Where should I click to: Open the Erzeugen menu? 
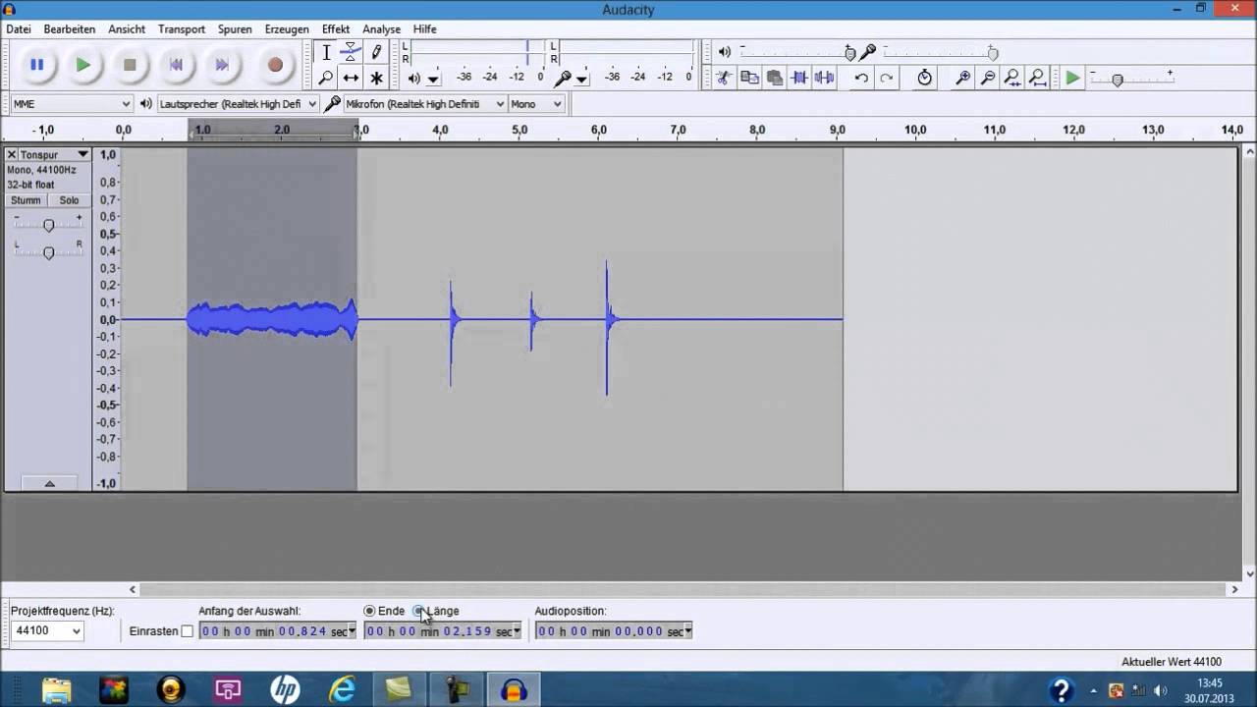[x=287, y=29]
